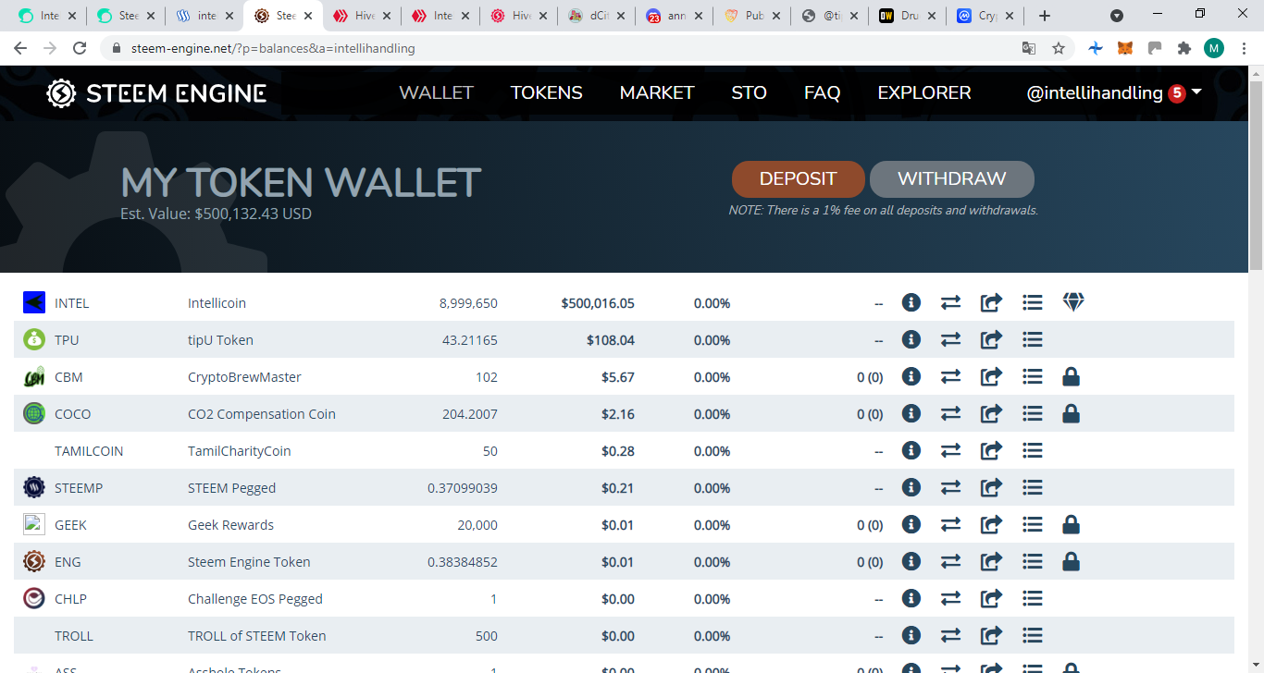Click the lock stake icon for ENG
The image size is (1264, 673).
point(1072,561)
